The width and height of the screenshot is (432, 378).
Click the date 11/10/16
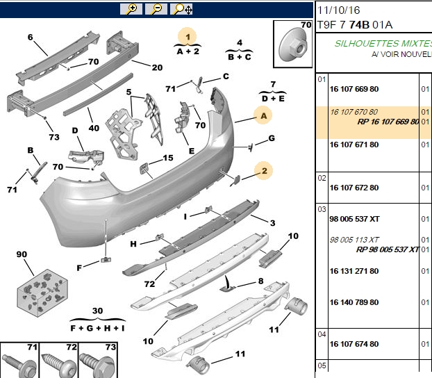click(x=339, y=10)
